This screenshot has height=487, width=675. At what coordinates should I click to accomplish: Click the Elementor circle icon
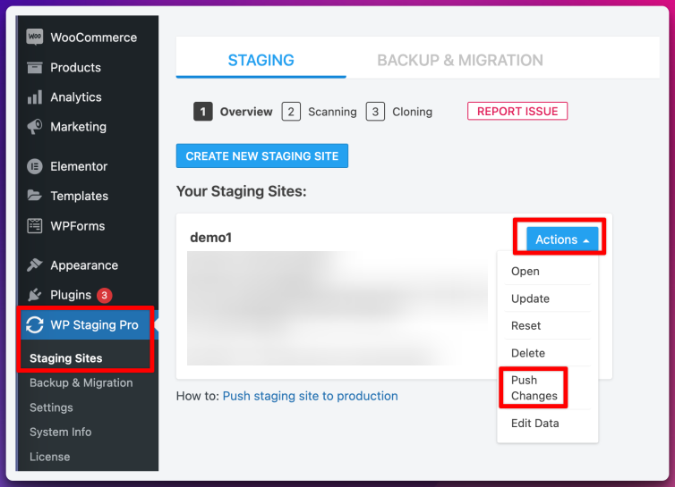point(34,166)
